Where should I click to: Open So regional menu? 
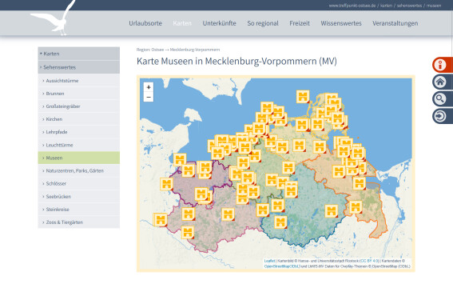[263, 23]
